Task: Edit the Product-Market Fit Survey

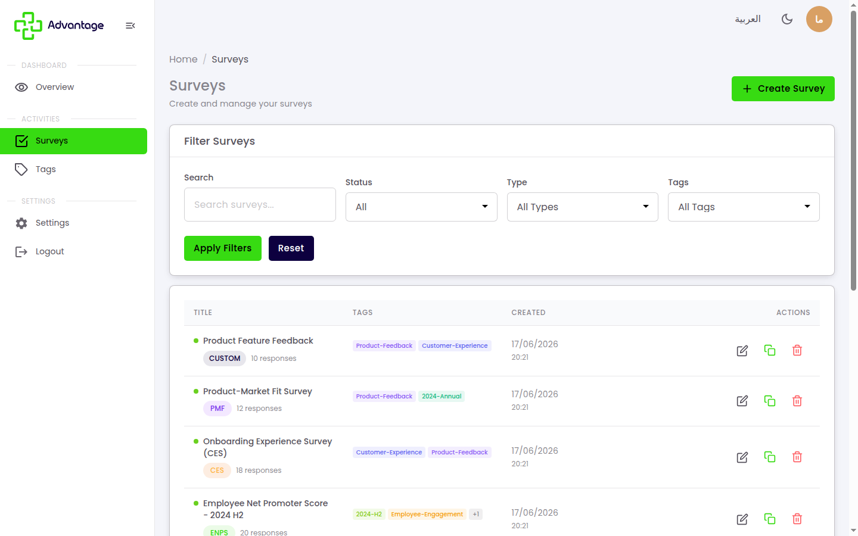Action: [x=742, y=401]
